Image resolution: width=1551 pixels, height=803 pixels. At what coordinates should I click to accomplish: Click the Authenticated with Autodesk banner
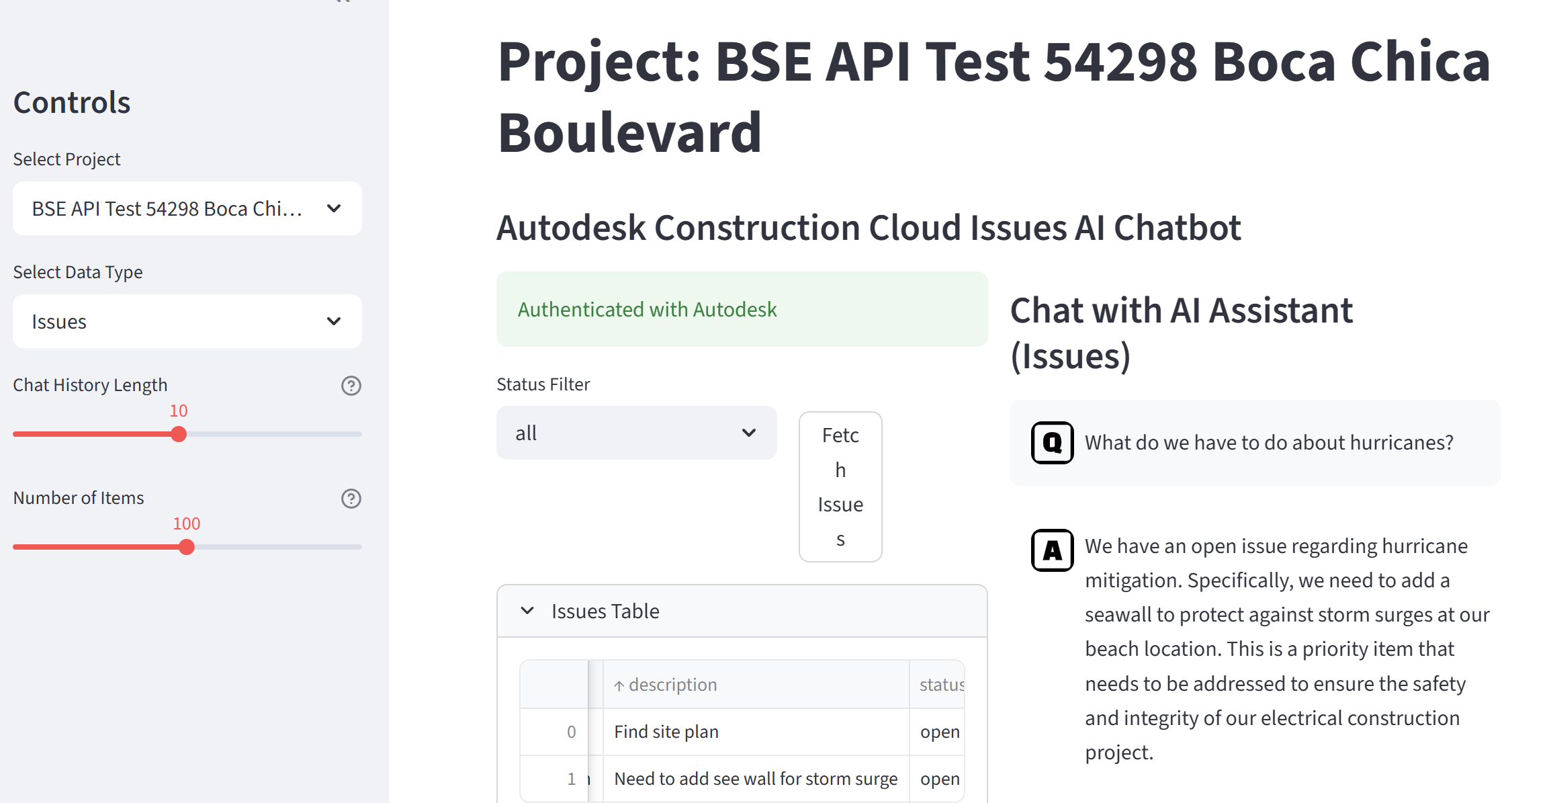tap(742, 310)
